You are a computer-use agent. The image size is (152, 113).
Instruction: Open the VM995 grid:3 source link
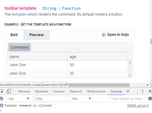coord(138,105)
